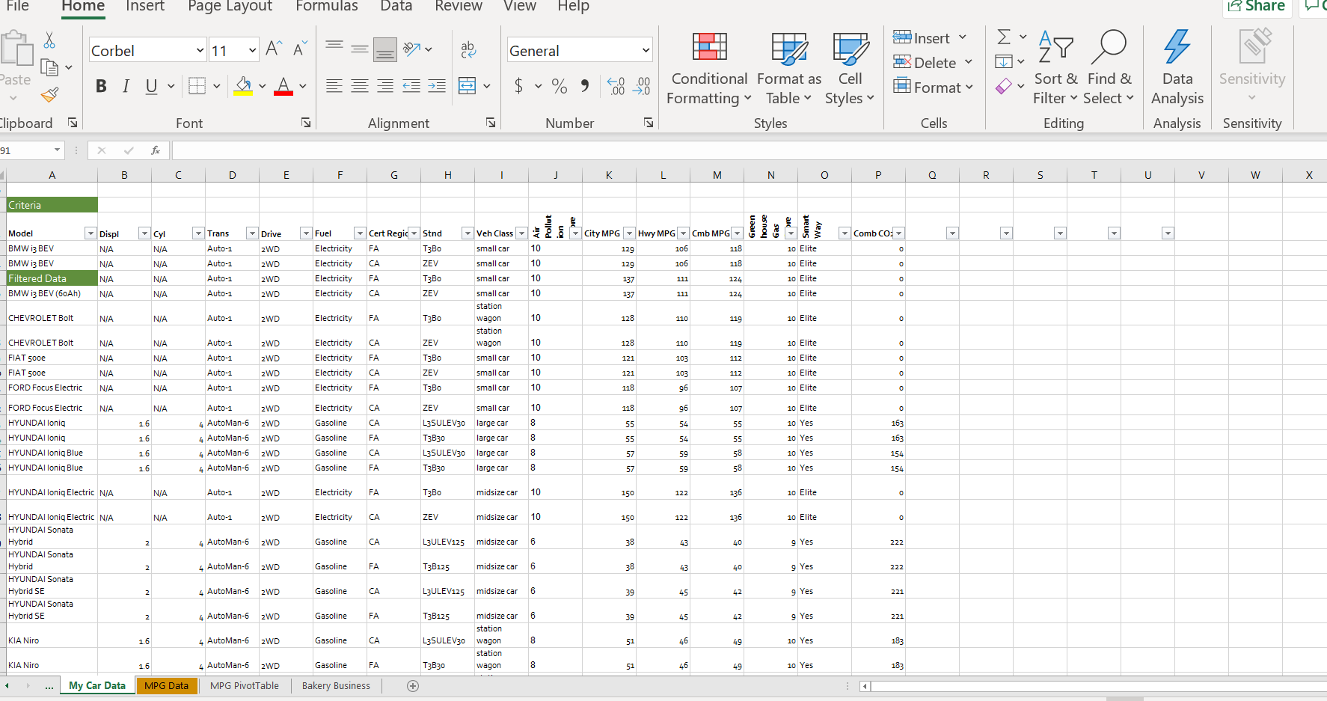Click the Share button
The width and height of the screenshot is (1327, 701).
pos(1257,6)
